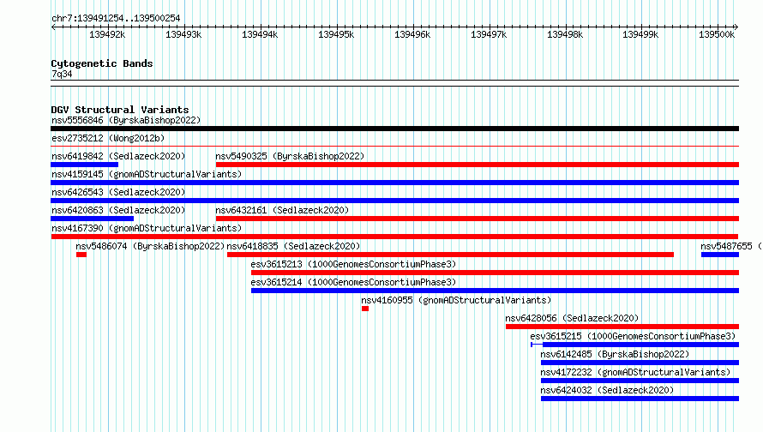Click the 139494k ruler label
Viewport: 763px width, 432px height.
260,35
